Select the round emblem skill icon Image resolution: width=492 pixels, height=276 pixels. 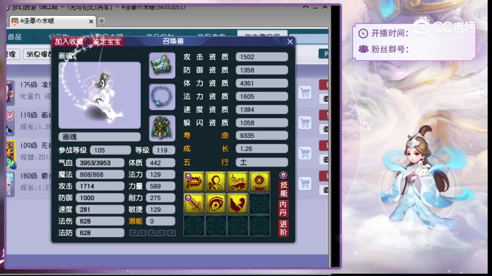coord(259,182)
